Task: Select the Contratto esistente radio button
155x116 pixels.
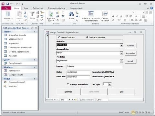Action: click(x=87, y=37)
